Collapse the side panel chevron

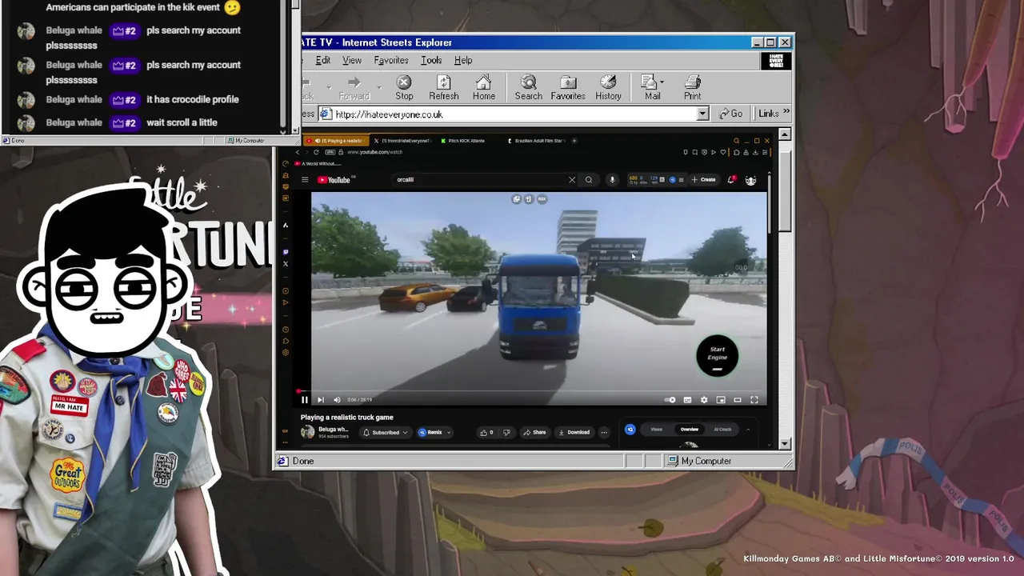(748, 430)
